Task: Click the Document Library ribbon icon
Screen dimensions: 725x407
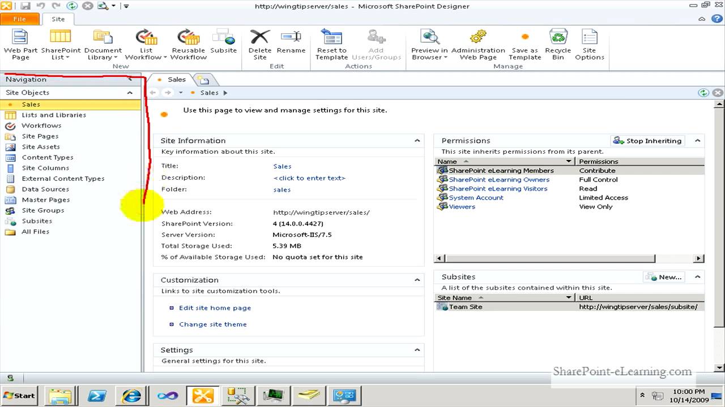Action: (x=103, y=44)
